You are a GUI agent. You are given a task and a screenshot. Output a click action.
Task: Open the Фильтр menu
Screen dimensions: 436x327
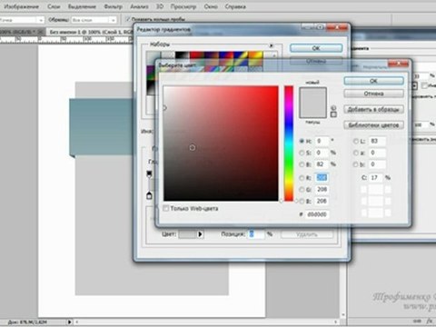point(113,6)
